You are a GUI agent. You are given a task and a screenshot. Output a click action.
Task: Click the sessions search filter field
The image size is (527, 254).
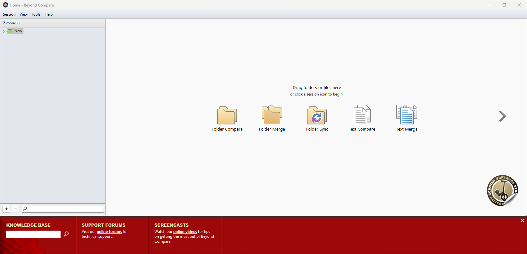pyautogui.click(x=63, y=209)
